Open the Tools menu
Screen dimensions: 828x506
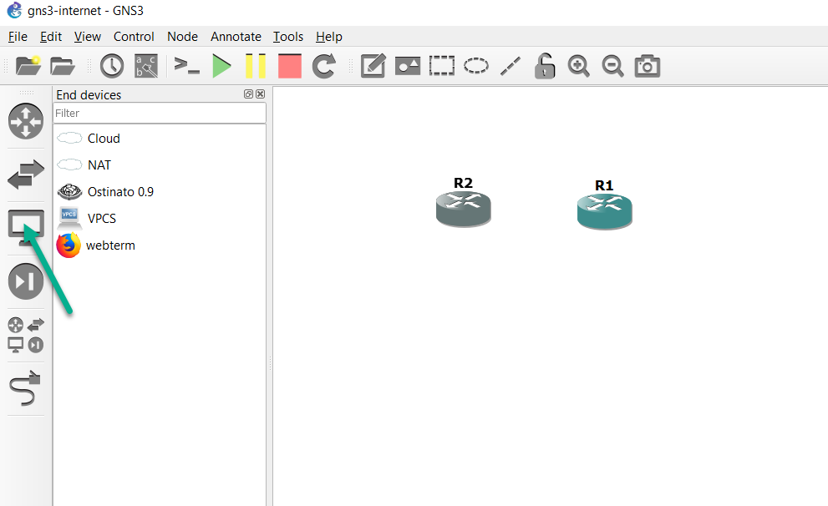pyautogui.click(x=287, y=37)
